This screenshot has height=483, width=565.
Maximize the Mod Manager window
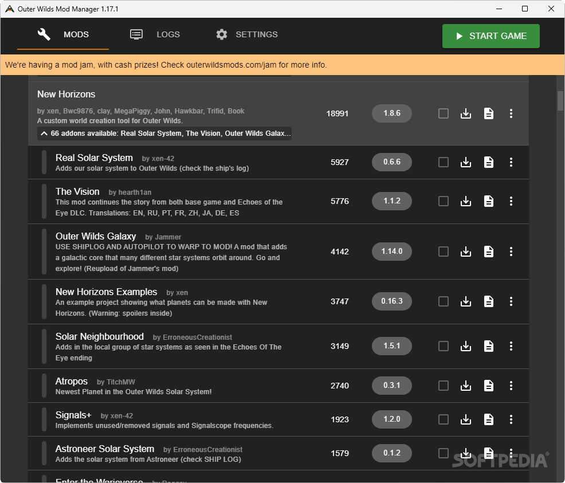(x=525, y=9)
